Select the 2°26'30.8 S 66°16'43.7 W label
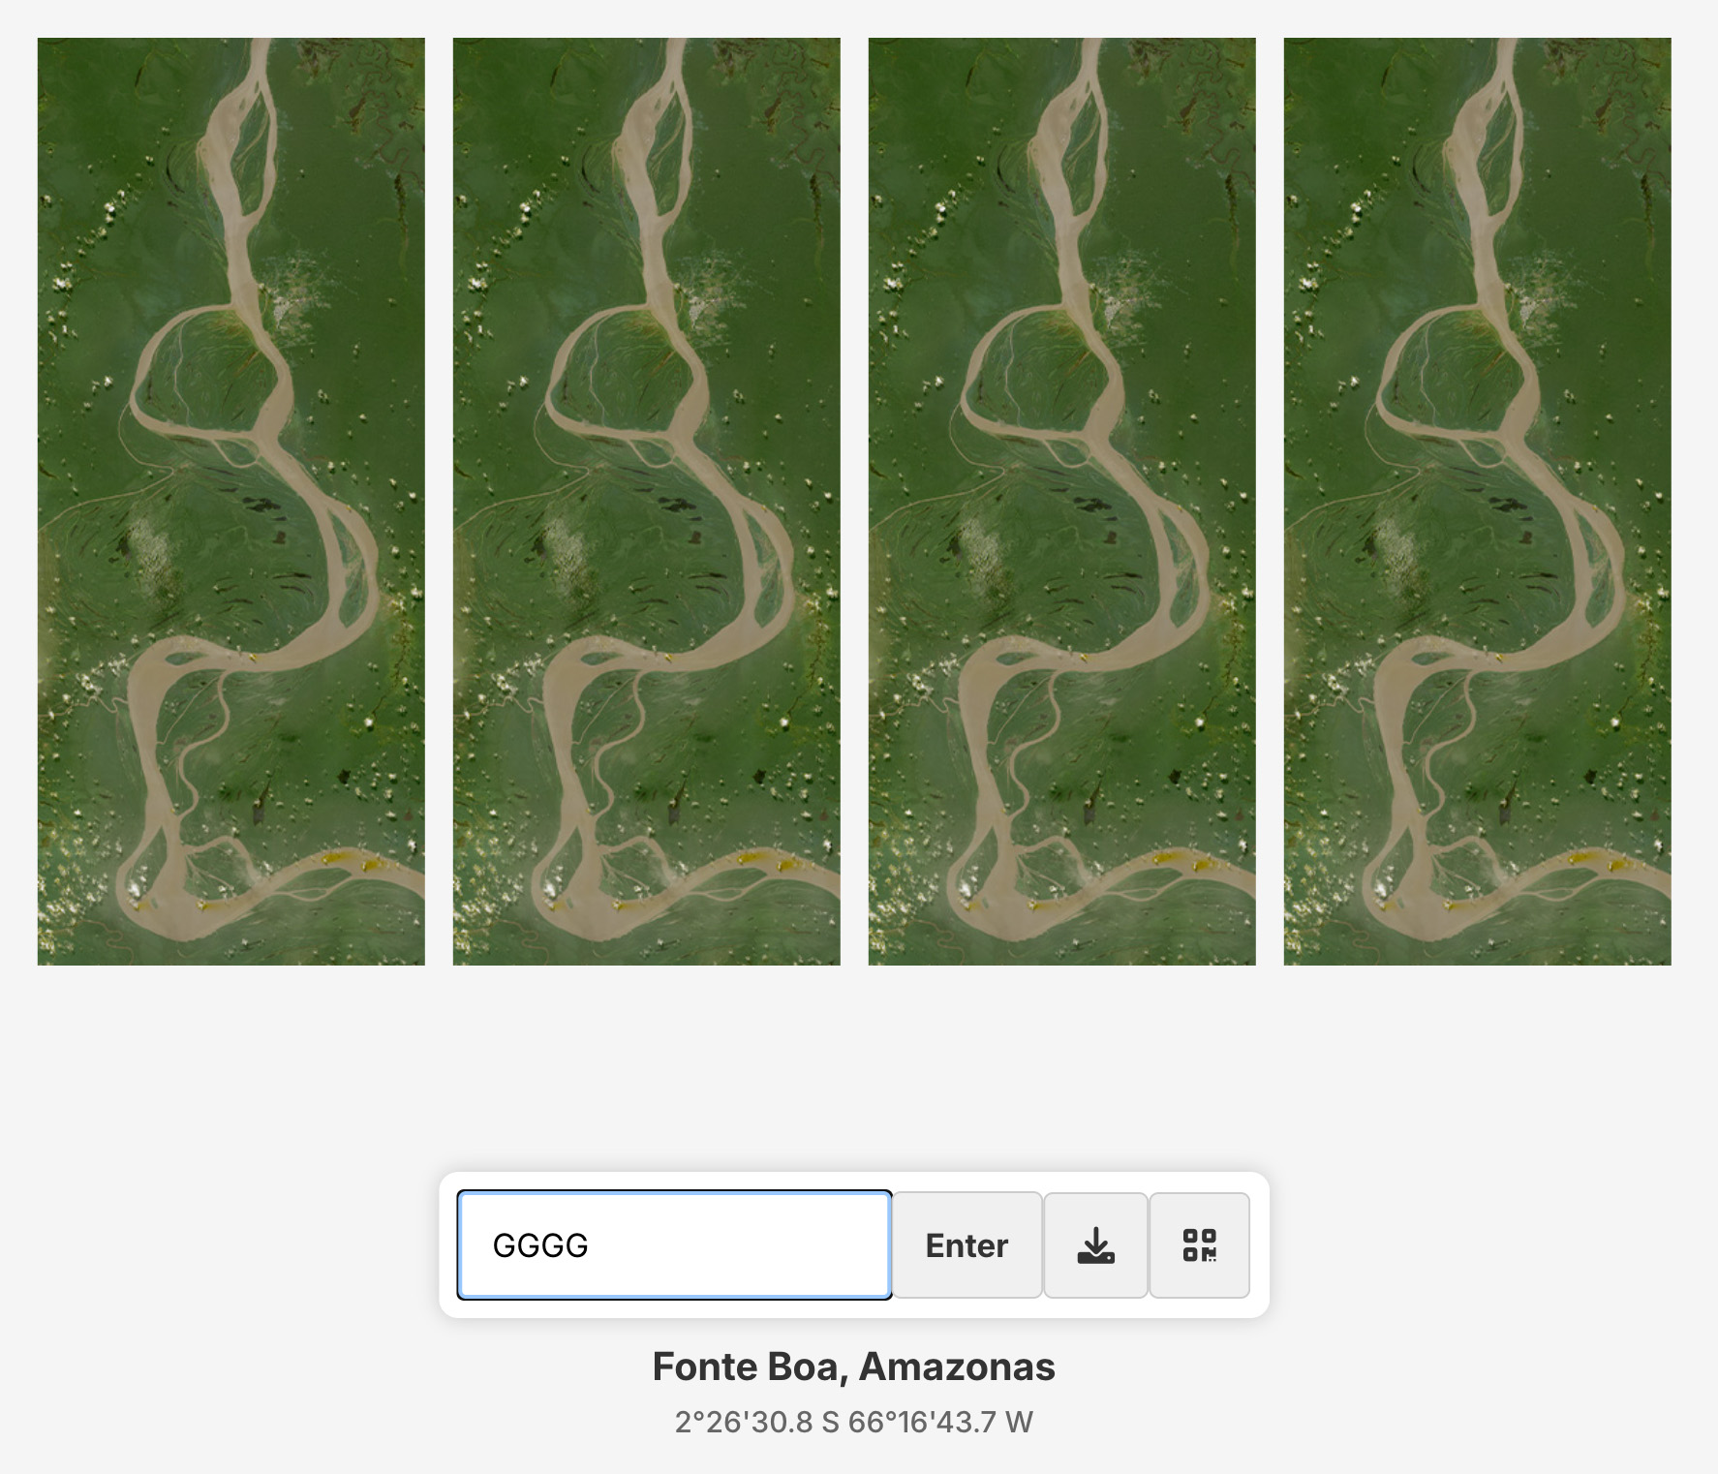The image size is (1718, 1474). click(x=853, y=1422)
